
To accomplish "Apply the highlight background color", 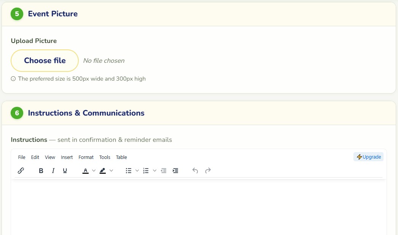I will [x=103, y=170].
